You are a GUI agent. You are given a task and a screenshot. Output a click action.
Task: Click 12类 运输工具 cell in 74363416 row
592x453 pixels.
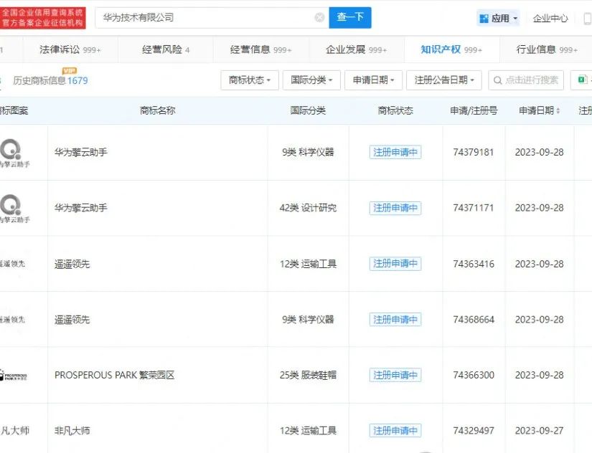tap(308, 264)
